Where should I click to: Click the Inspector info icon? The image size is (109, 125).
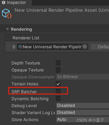(x=4, y=3)
